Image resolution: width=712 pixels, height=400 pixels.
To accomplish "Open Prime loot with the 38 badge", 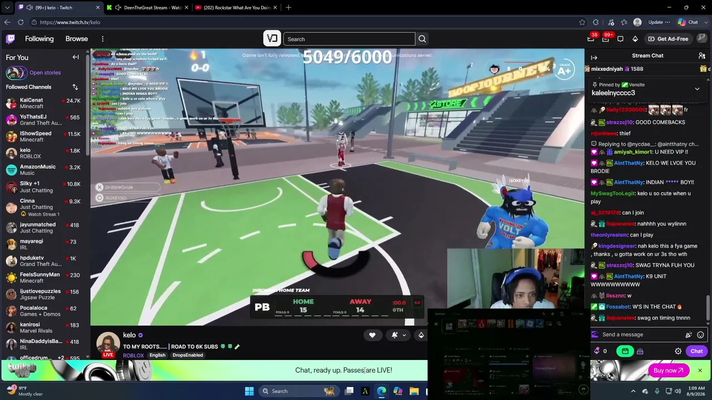I will point(591,38).
